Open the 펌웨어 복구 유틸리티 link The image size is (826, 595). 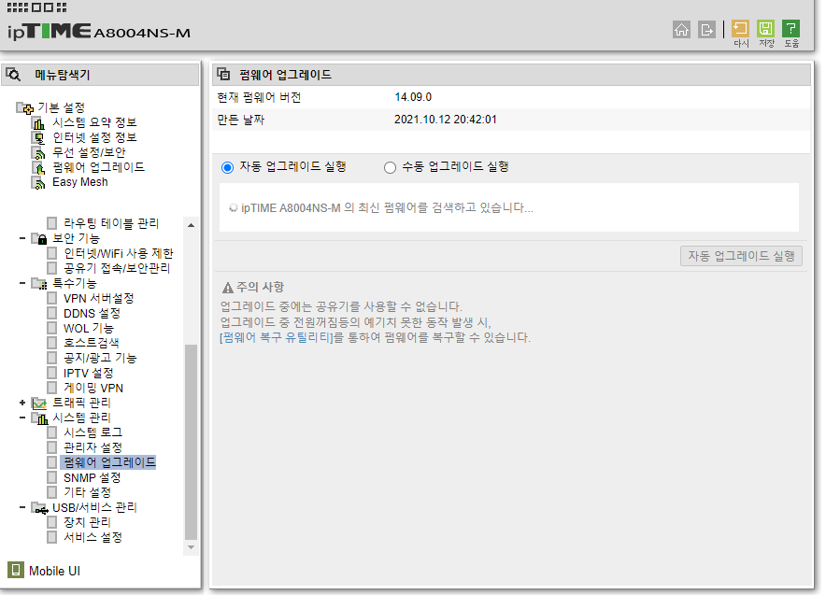coord(277,337)
